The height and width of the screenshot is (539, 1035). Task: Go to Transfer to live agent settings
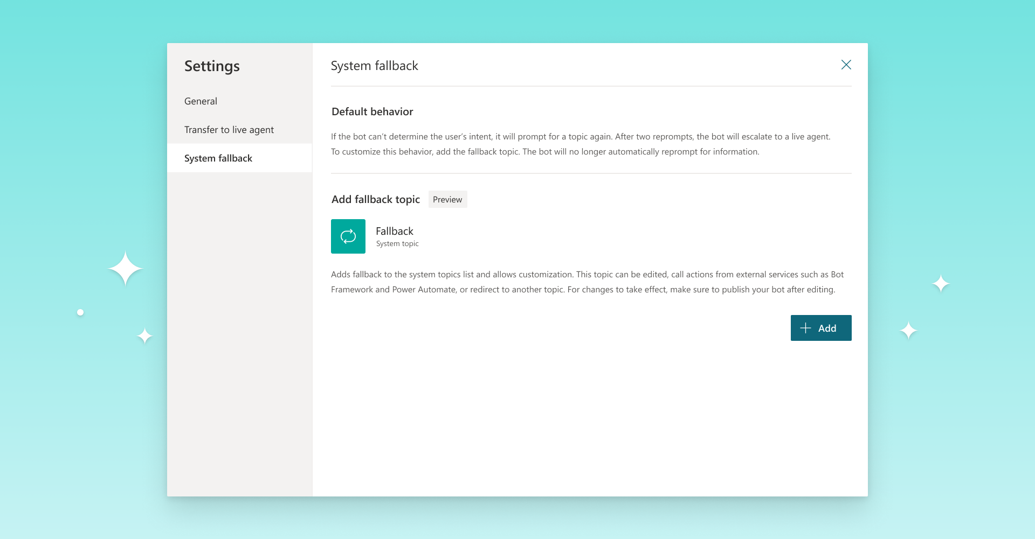tap(229, 130)
